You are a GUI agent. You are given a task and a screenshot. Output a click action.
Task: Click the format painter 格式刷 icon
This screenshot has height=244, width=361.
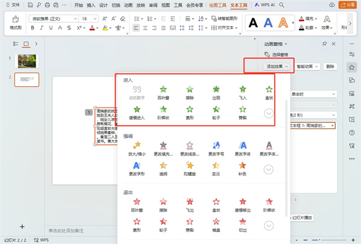(x=16, y=23)
